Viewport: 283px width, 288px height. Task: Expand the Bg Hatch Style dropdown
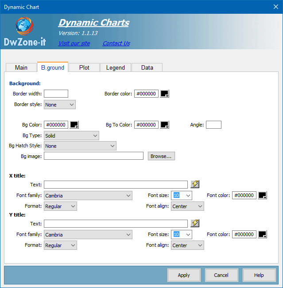tap(80, 146)
